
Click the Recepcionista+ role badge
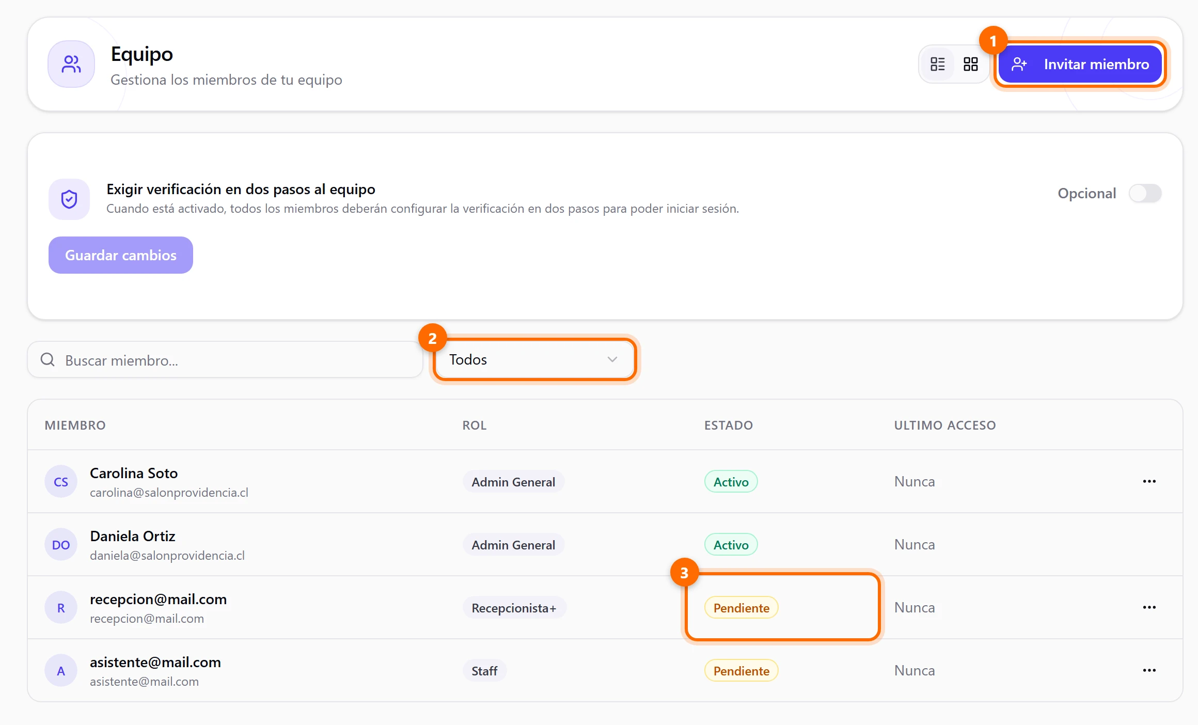tap(514, 608)
